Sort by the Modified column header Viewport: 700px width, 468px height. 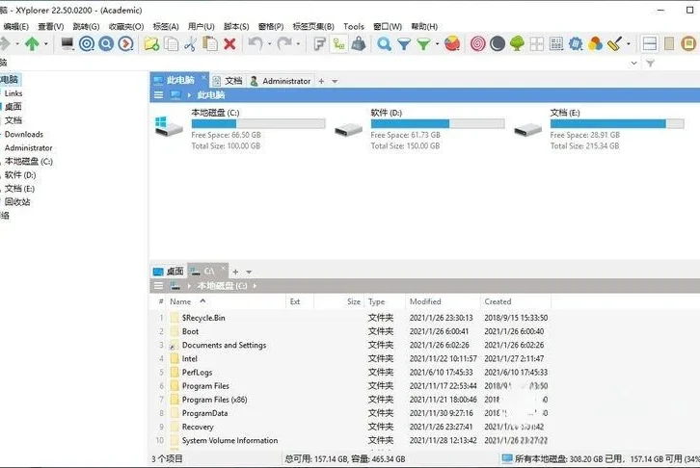click(443, 301)
